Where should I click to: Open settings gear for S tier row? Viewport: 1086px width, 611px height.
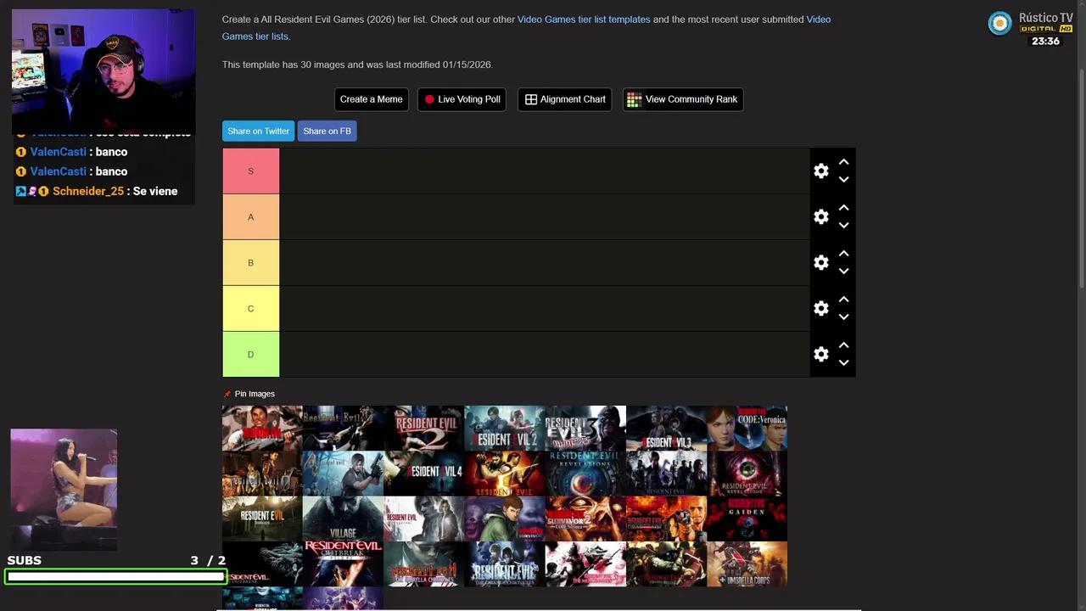(x=820, y=171)
